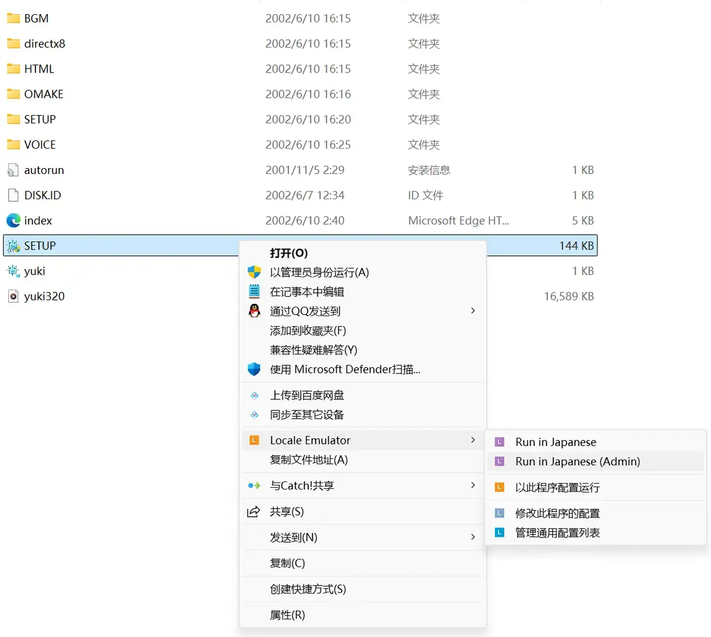Click the Baidu sync to other devices icon
The width and height of the screenshot is (711, 637).
coord(254,415)
